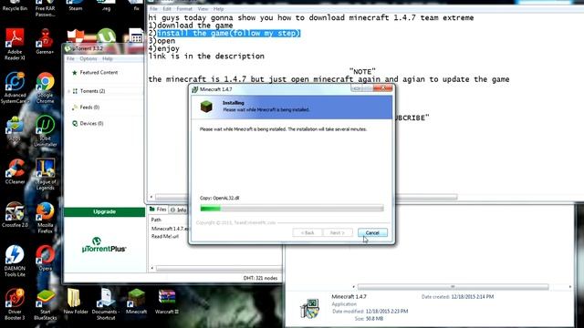Open the uTorrent Help menu
Viewport: 584px width, 328px height.
[108, 58]
